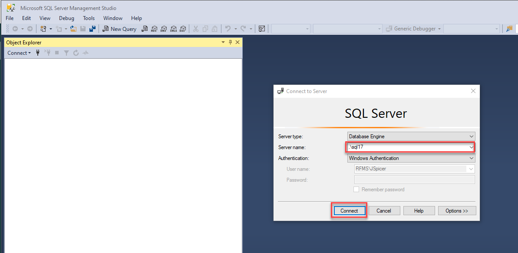The image size is (518, 253).
Task: Click the Cut scissors icon
Action: click(x=195, y=29)
